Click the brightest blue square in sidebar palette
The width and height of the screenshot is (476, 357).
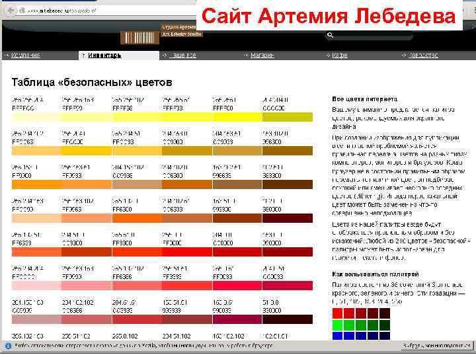(x=337, y=336)
